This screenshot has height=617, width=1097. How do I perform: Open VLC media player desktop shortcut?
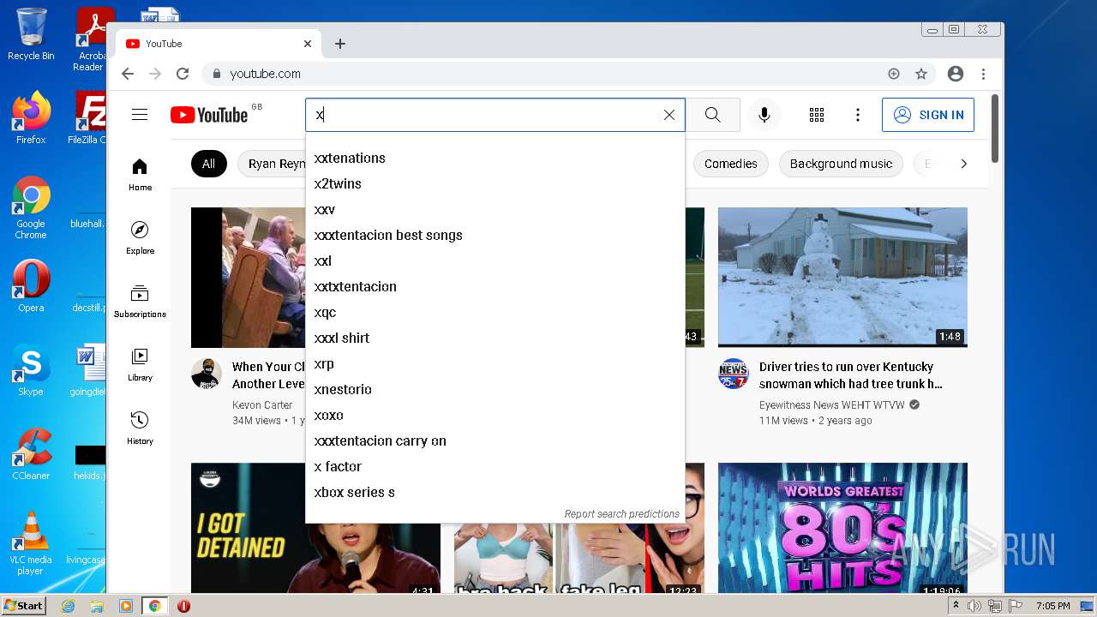(x=31, y=543)
